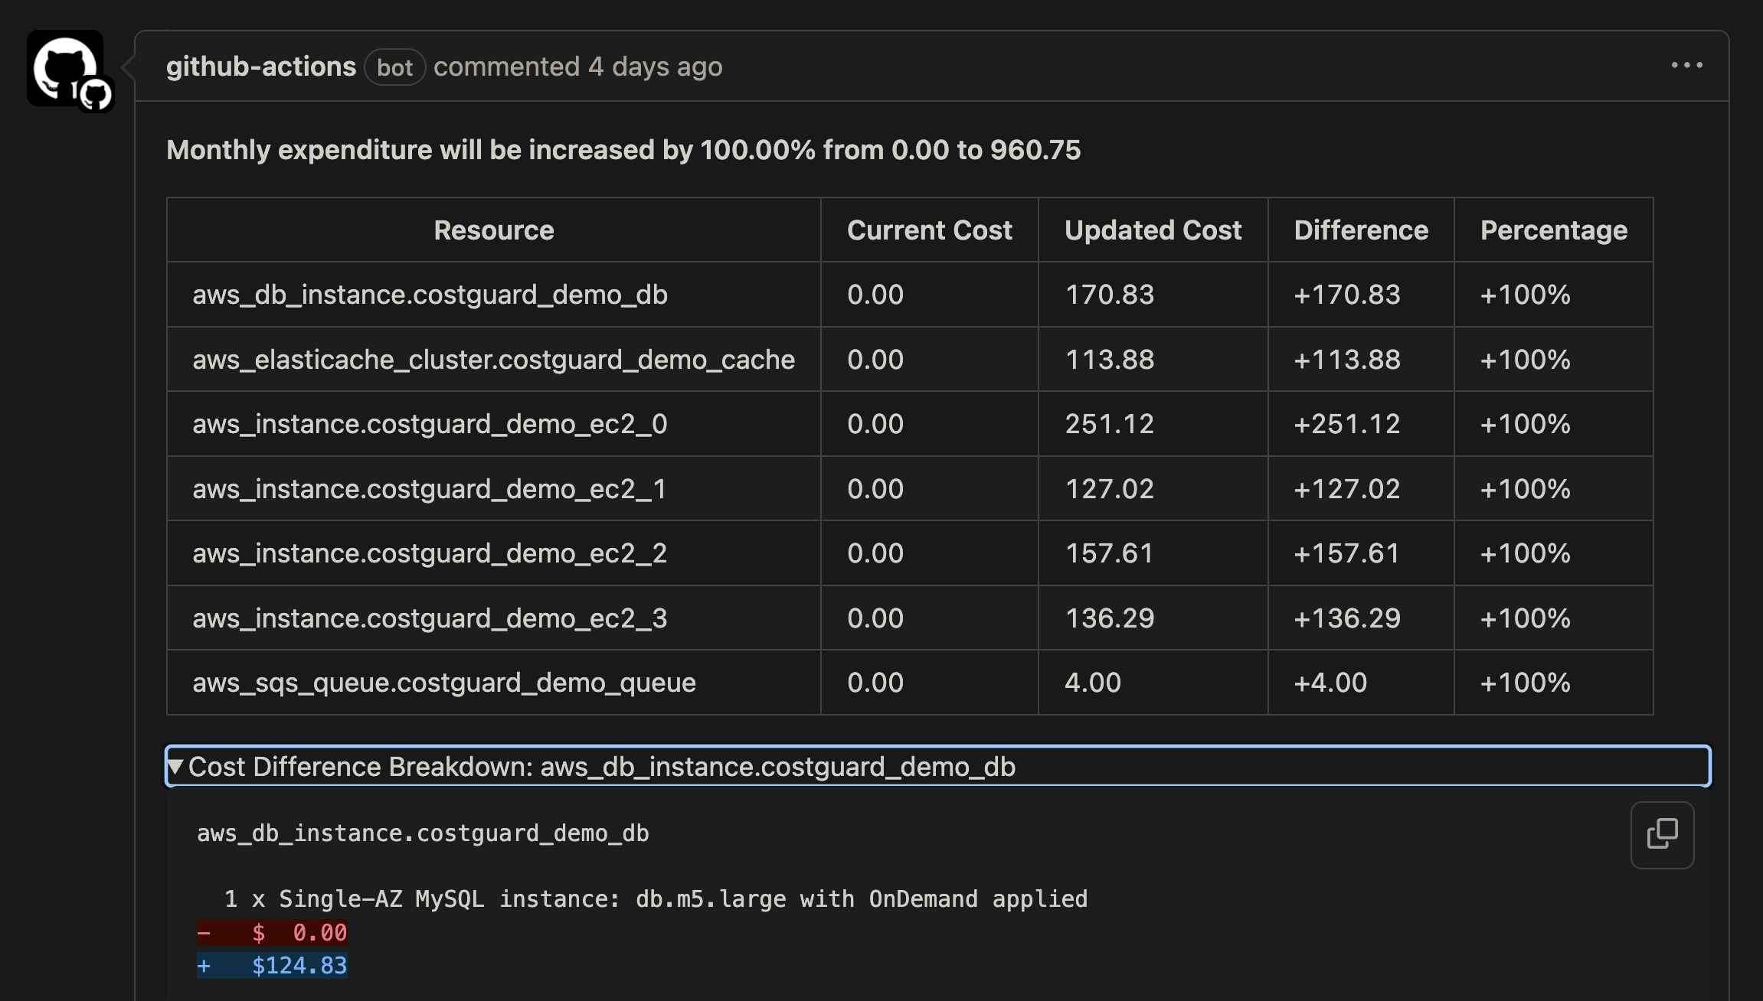Click the aws_elasticache_cluster.costguard_demo_cache row
Screen dimensions: 1763x1001
(493, 360)
